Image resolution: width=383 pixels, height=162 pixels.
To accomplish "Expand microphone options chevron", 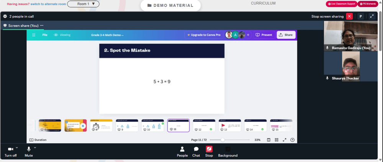I will coord(35,148).
